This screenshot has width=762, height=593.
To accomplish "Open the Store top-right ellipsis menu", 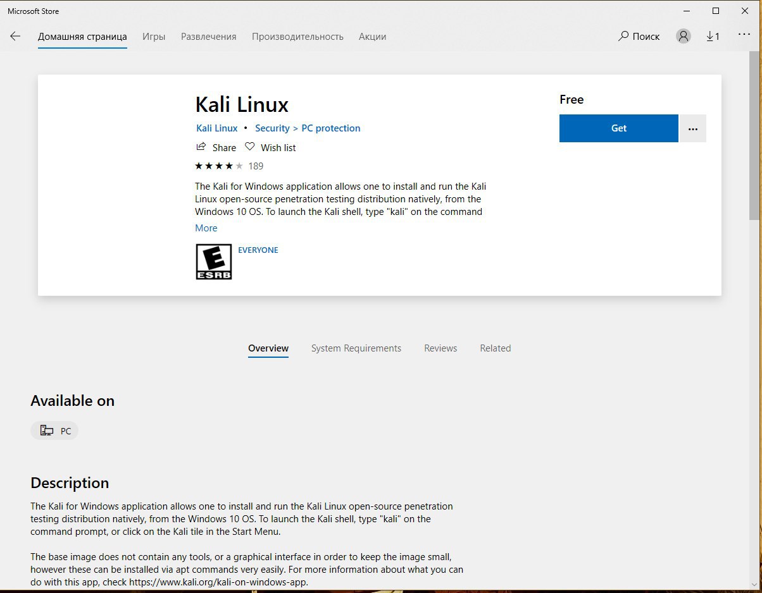I will click(744, 35).
